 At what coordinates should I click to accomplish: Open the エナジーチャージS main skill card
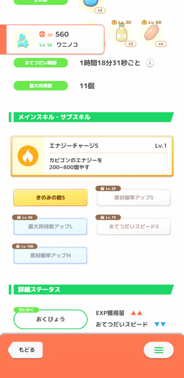(92, 156)
